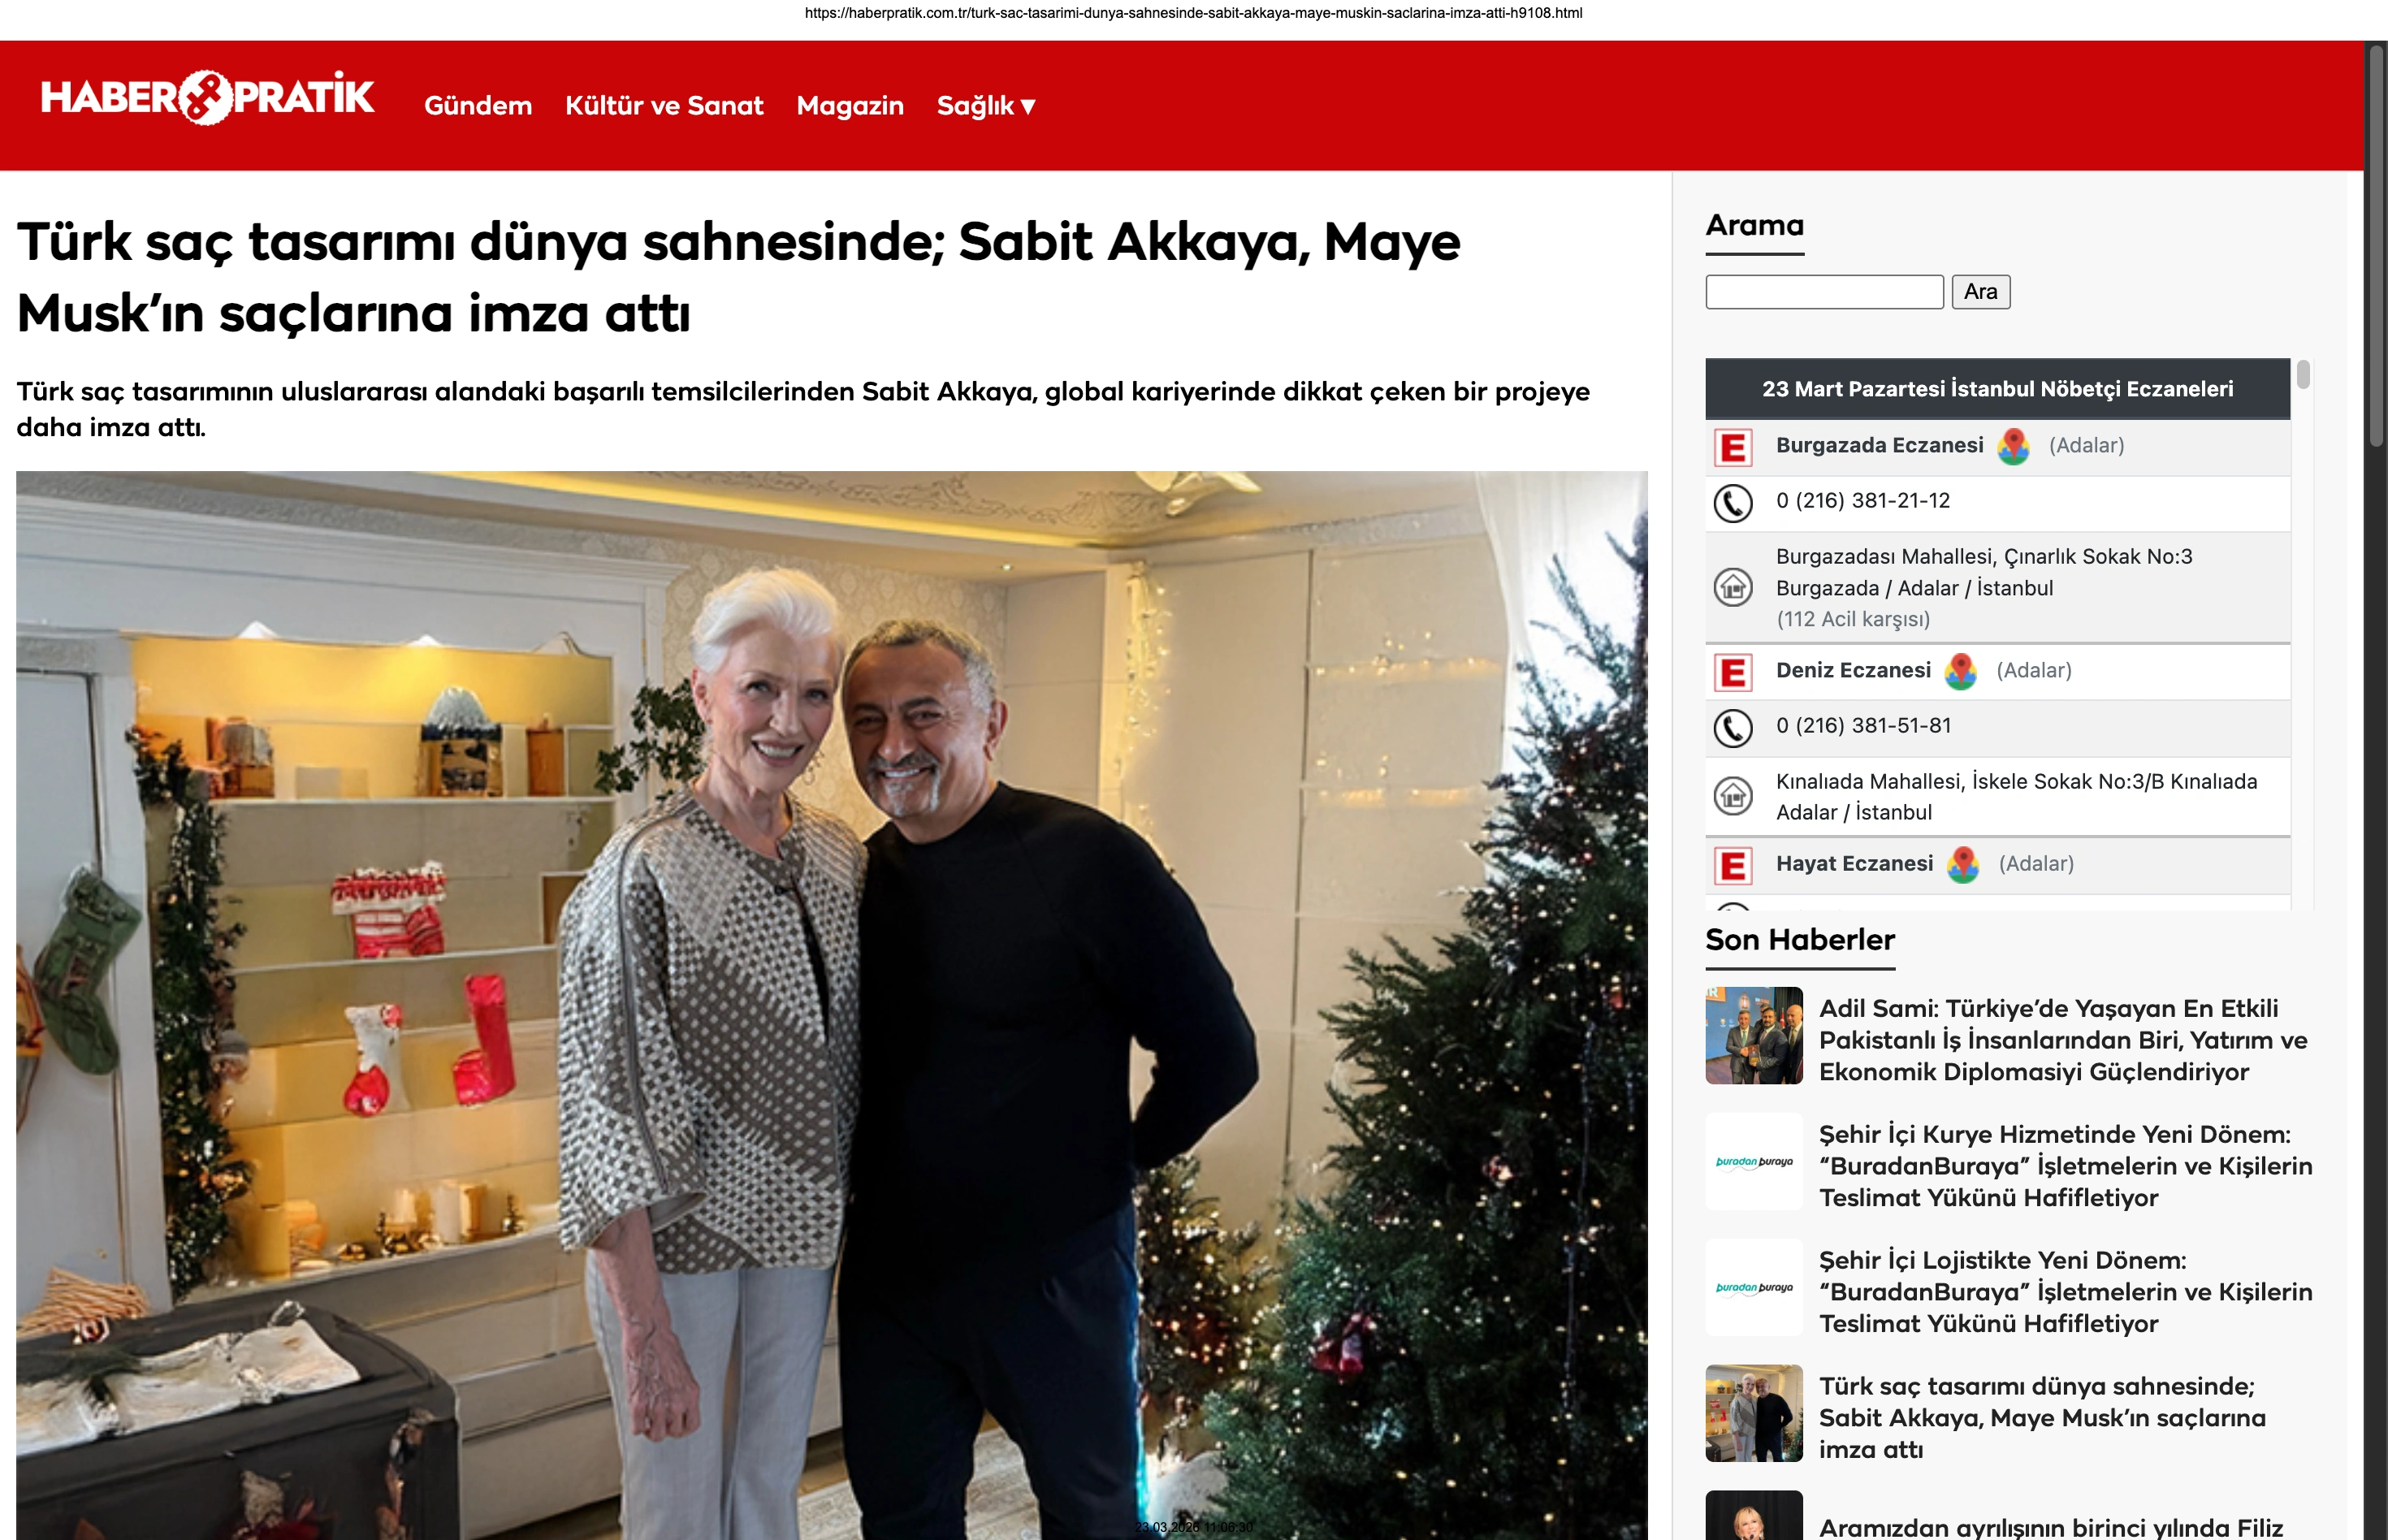
Task: Open Şehir İçi Kurye Hizmetinde article
Action: click(2065, 1165)
